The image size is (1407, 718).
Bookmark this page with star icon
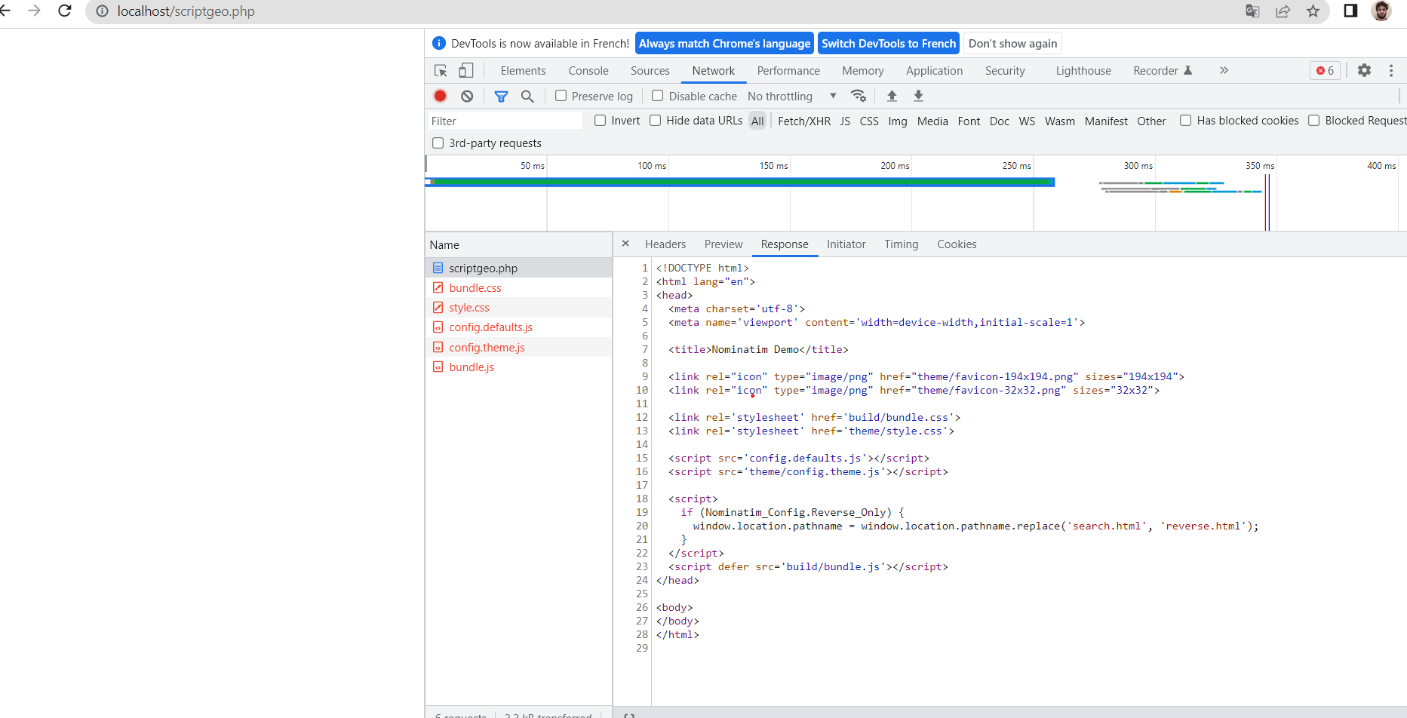coord(1313,11)
